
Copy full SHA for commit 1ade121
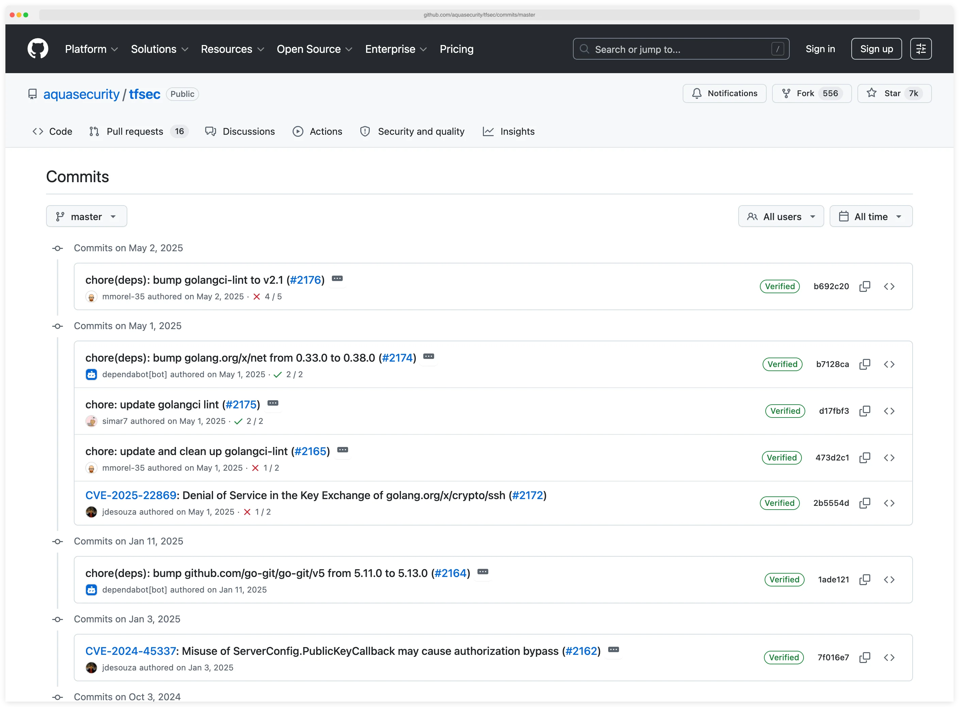pyautogui.click(x=865, y=579)
